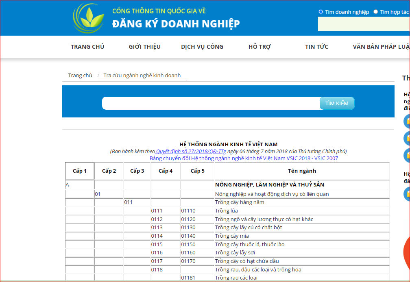Open the HỖ TRỢ menu
This screenshot has width=410, height=282.
[x=260, y=46]
